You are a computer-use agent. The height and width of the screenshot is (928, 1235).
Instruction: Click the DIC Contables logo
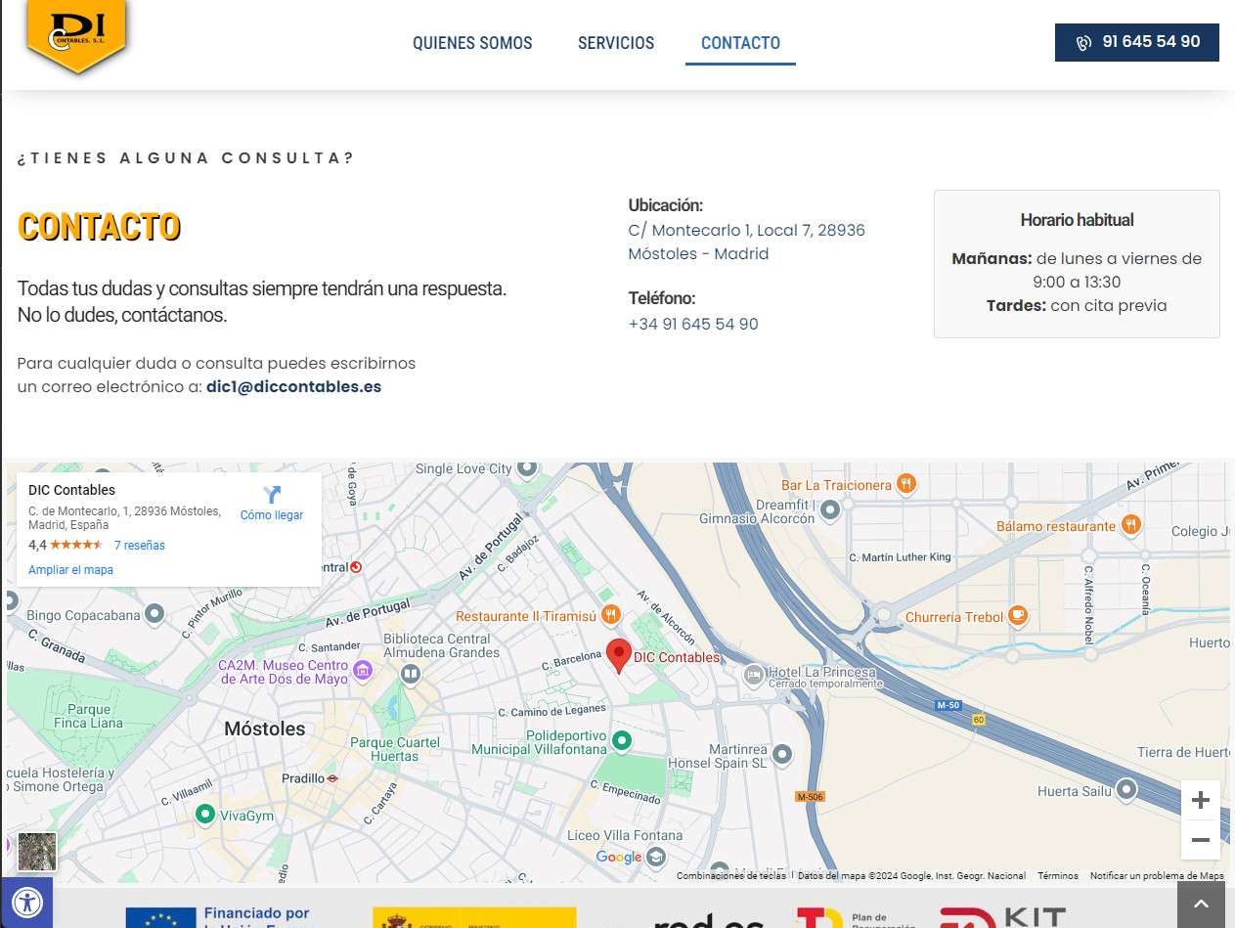[76, 34]
